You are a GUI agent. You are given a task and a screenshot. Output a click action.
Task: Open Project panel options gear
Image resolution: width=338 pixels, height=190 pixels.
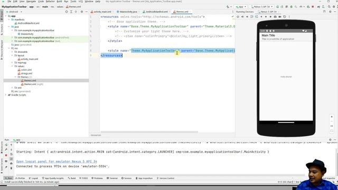point(82,12)
